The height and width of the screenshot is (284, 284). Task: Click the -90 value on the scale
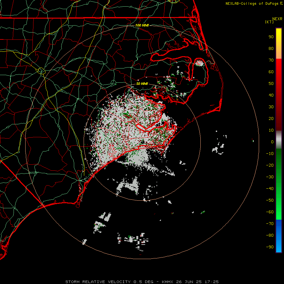pos(270,247)
